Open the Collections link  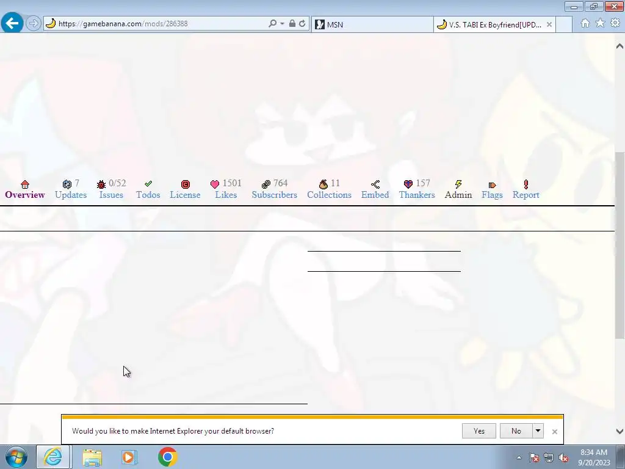329,195
